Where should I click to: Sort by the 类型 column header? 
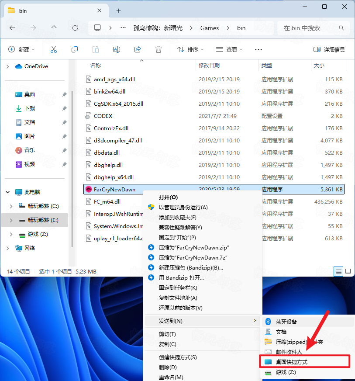pos(267,66)
